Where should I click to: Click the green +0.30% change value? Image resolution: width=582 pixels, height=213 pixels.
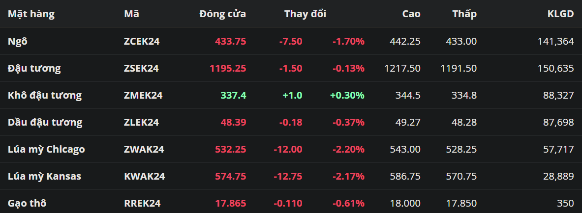click(x=347, y=95)
